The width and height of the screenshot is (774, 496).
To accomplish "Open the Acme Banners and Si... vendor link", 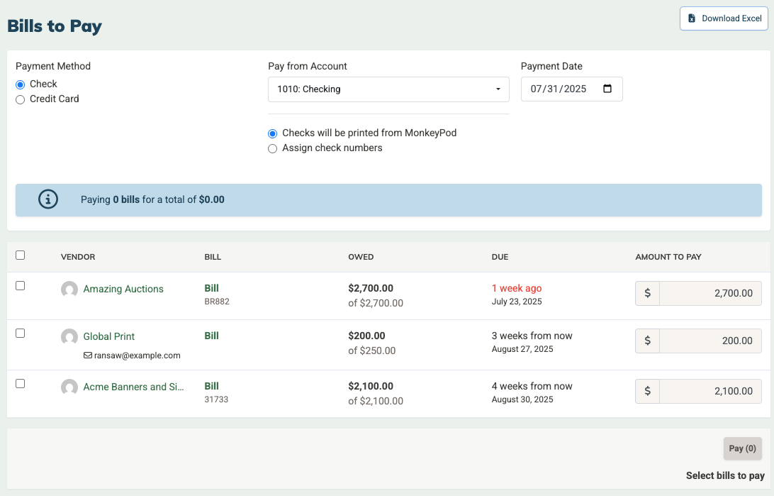I will (133, 387).
